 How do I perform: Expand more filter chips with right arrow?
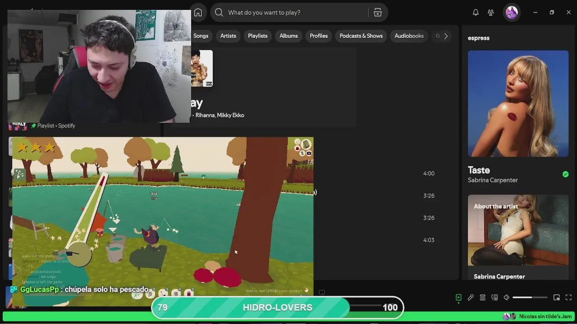(x=446, y=36)
